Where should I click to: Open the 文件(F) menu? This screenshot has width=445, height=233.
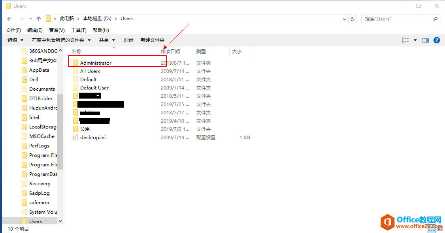click(x=13, y=30)
